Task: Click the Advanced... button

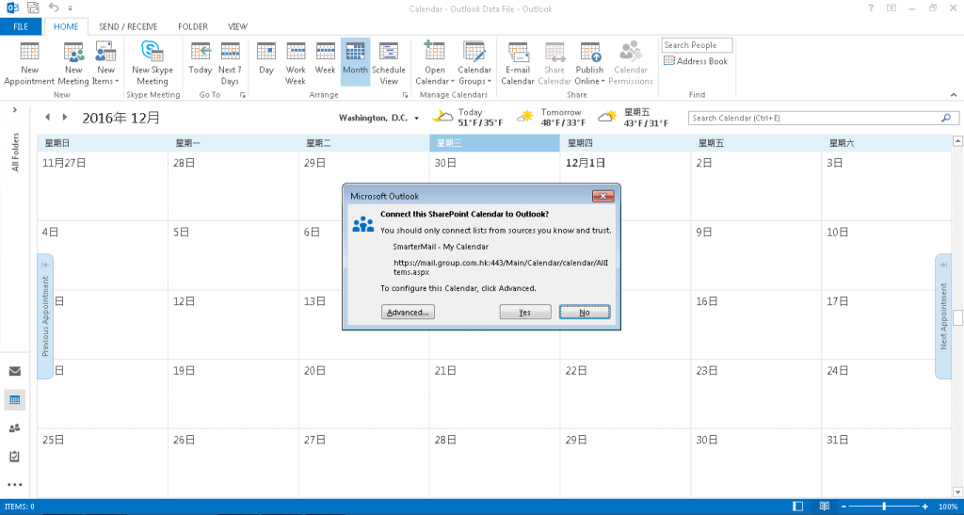Action: [408, 313]
